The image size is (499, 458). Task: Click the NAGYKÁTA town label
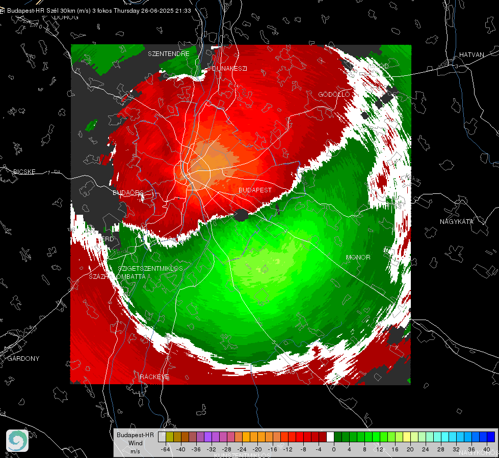coord(456,221)
